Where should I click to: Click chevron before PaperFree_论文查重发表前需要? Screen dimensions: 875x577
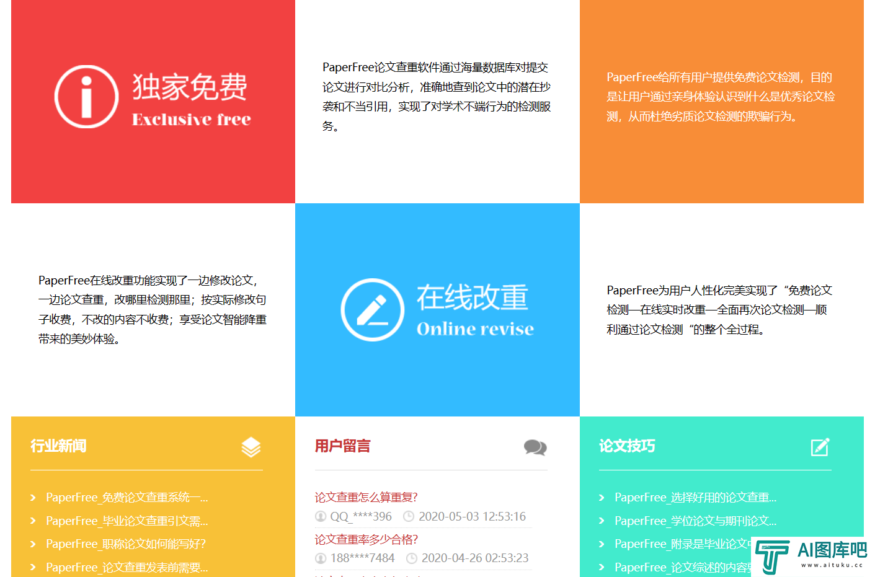(33, 568)
